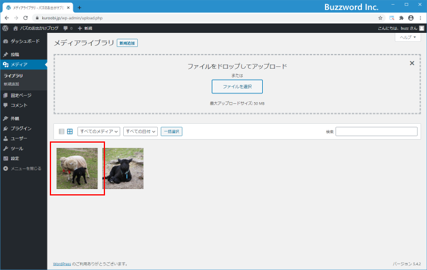Click 新規追加 button beside page title

click(127, 43)
